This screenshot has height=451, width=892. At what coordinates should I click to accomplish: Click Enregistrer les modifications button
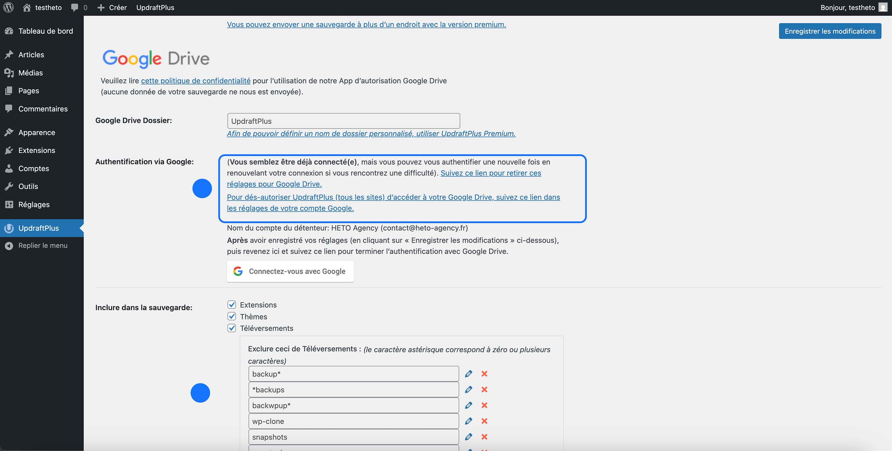point(830,31)
